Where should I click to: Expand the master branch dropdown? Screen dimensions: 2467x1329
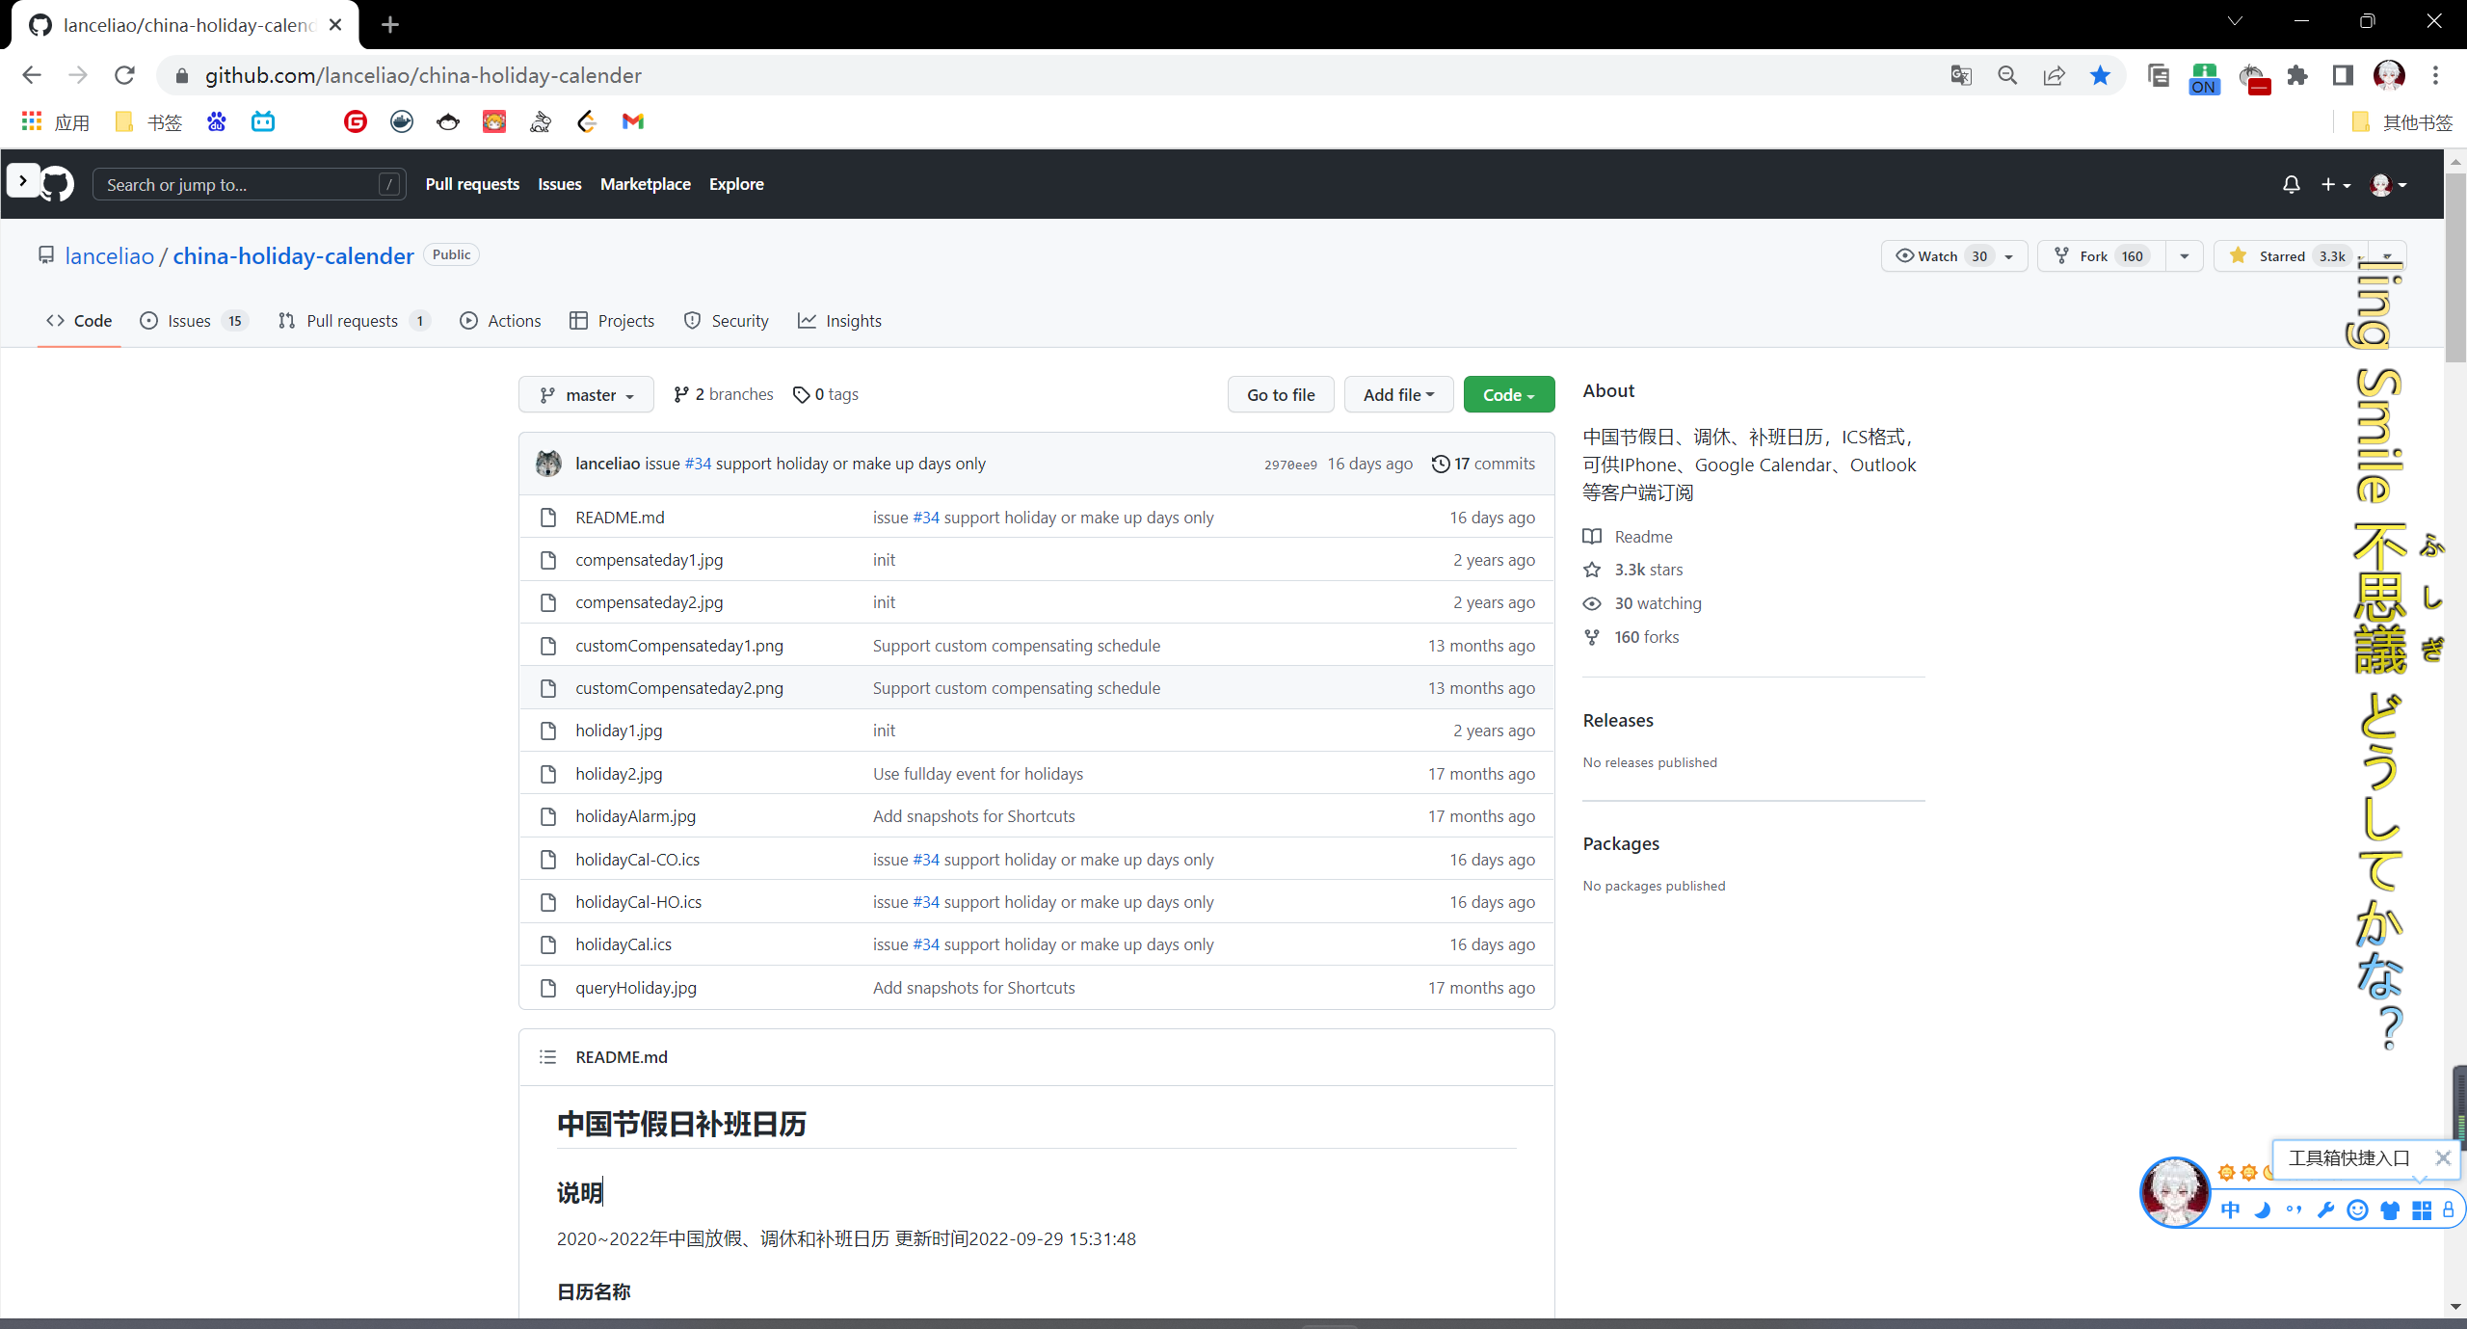click(x=586, y=395)
